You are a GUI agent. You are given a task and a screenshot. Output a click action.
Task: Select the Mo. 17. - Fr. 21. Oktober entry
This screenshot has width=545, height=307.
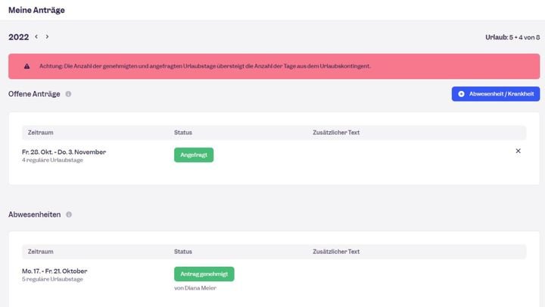[x=61, y=271]
